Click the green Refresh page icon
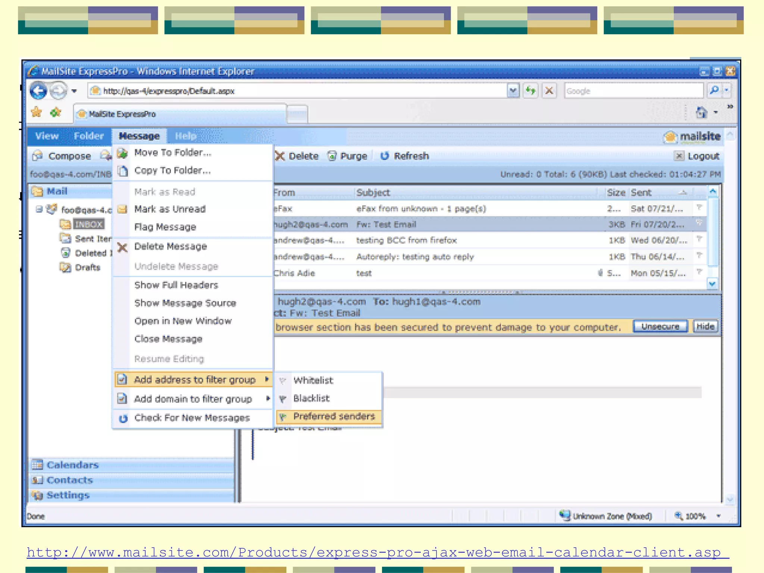764x573 pixels. coord(530,91)
